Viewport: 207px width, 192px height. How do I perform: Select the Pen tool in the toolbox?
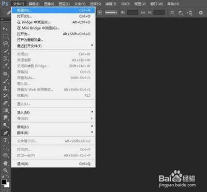(5, 133)
